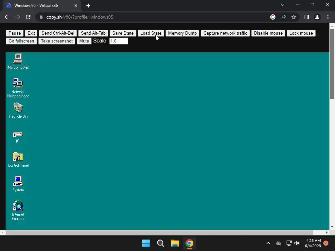
Task: Click Send Ctrl-Alt-Del button
Action: tap(58, 33)
